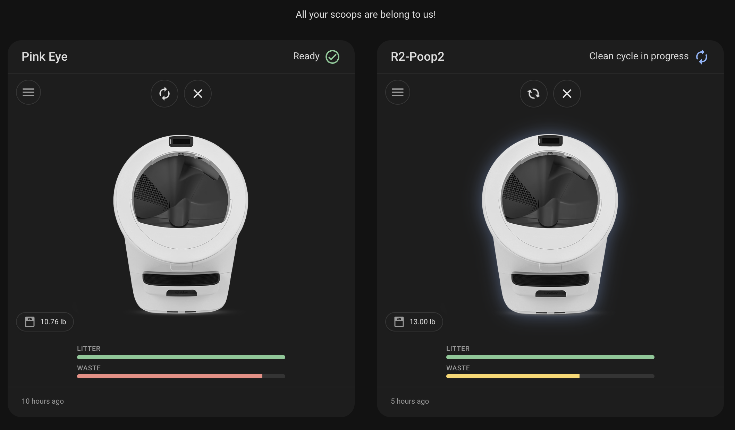The height and width of the screenshot is (430, 735).
Task: Click R2-Poop2's green litter level bar
Action: [550, 357]
